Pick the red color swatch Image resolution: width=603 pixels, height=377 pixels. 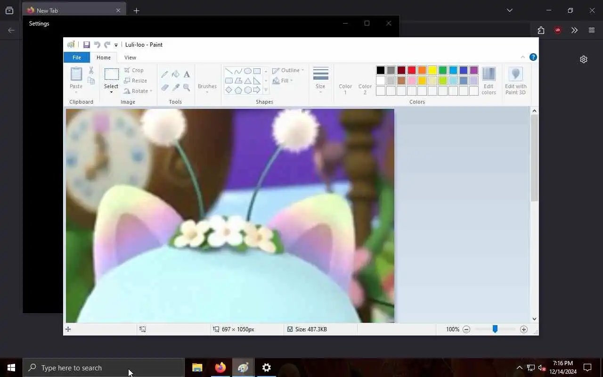pyautogui.click(x=412, y=70)
